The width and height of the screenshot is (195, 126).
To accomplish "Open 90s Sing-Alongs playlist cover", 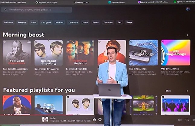I will click(176, 53).
